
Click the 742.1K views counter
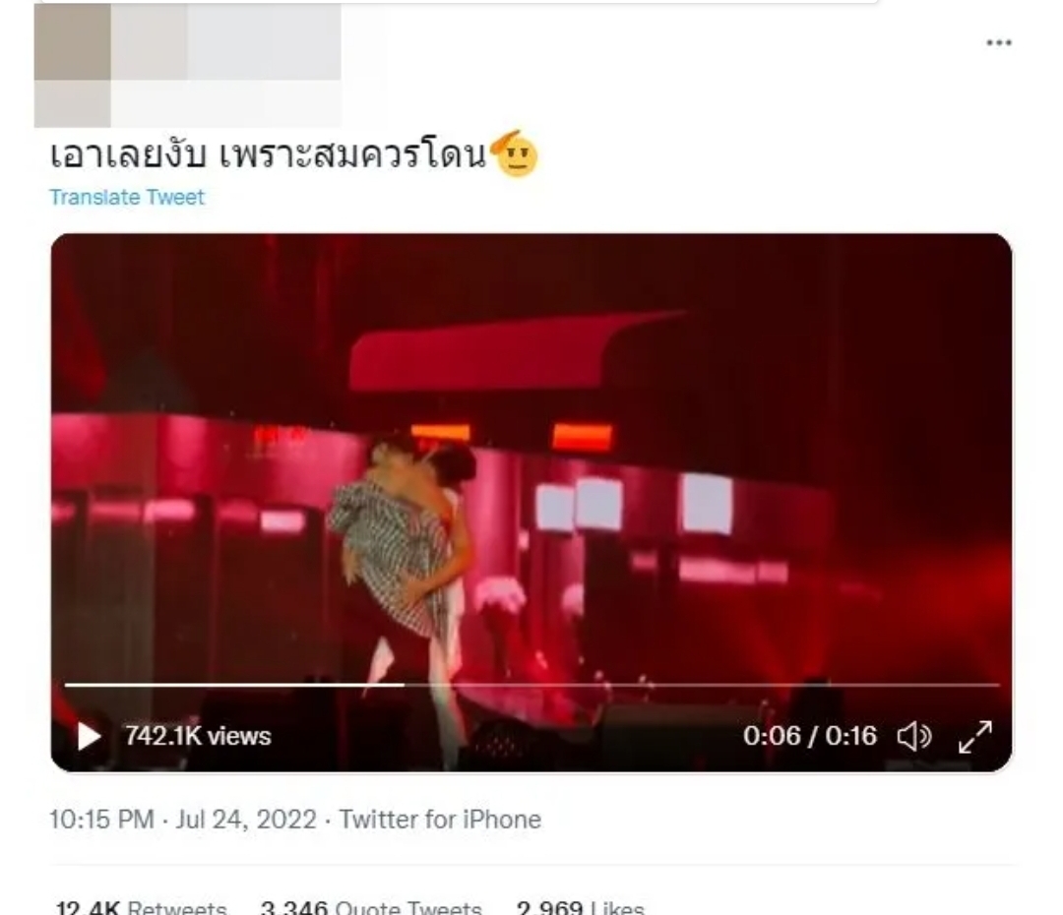(198, 736)
